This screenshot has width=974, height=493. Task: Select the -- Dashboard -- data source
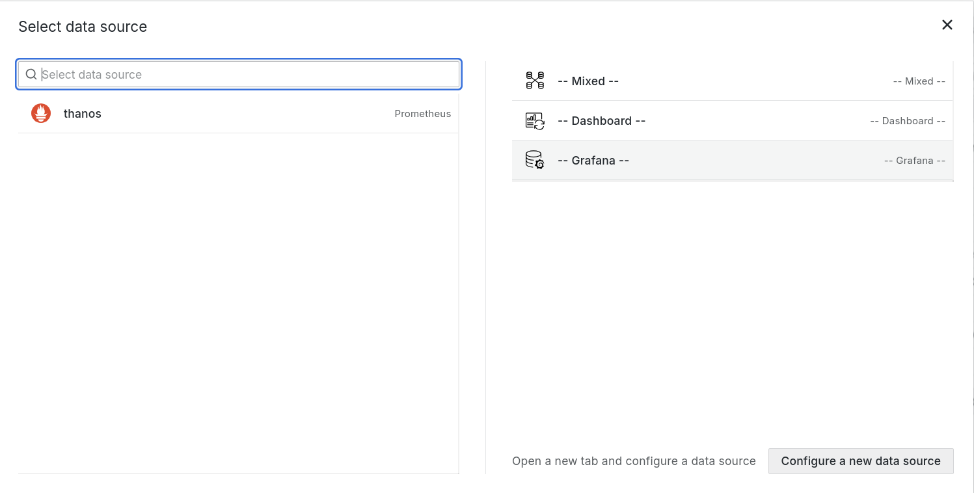pyautogui.click(x=733, y=120)
